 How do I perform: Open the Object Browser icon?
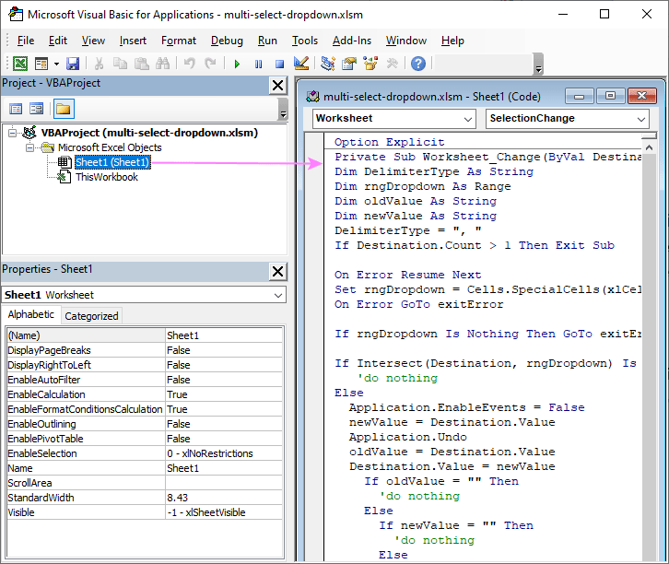coord(370,64)
